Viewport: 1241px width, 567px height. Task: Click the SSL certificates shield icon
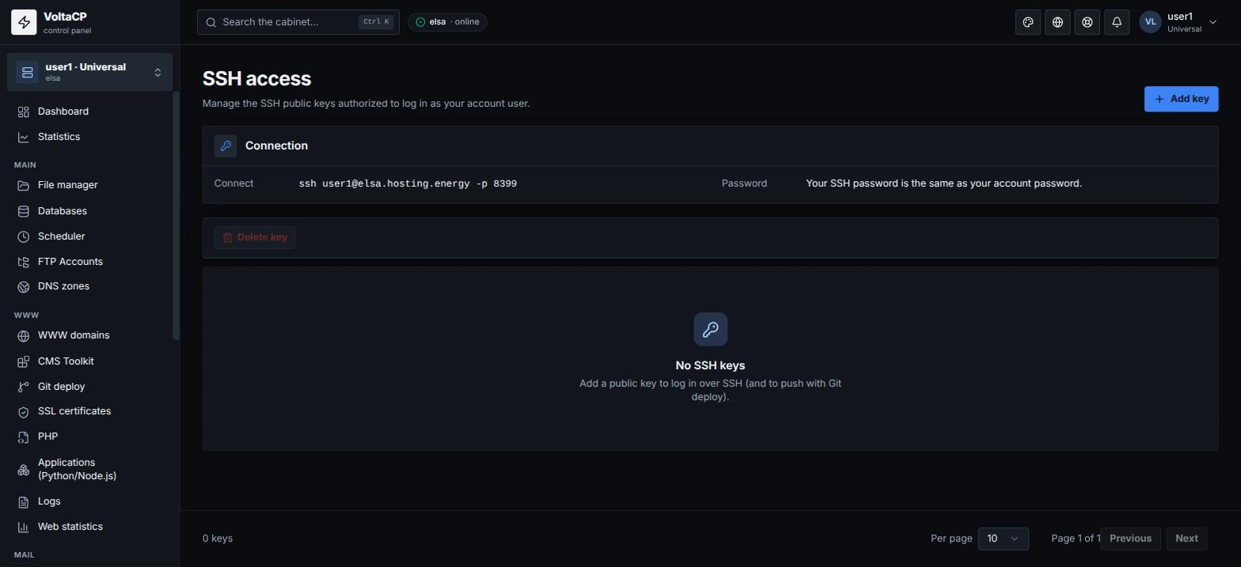[24, 412]
